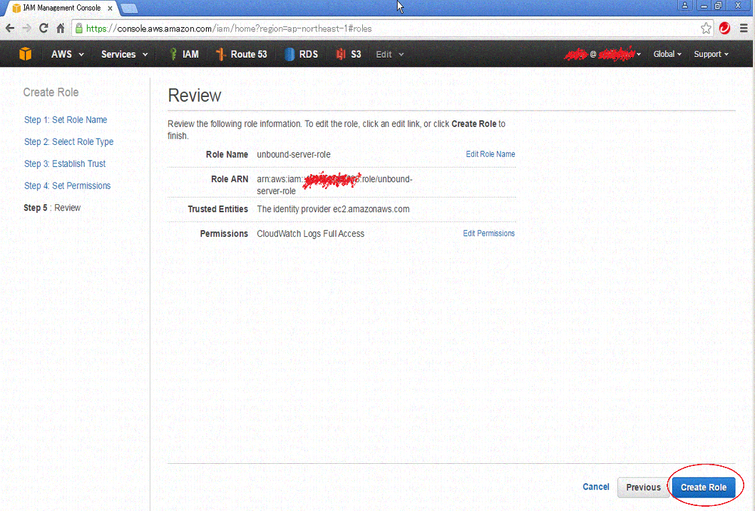Click the Create Role button
Image resolution: width=755 pixels, height=511 pixels.
(x=704, y=487)
